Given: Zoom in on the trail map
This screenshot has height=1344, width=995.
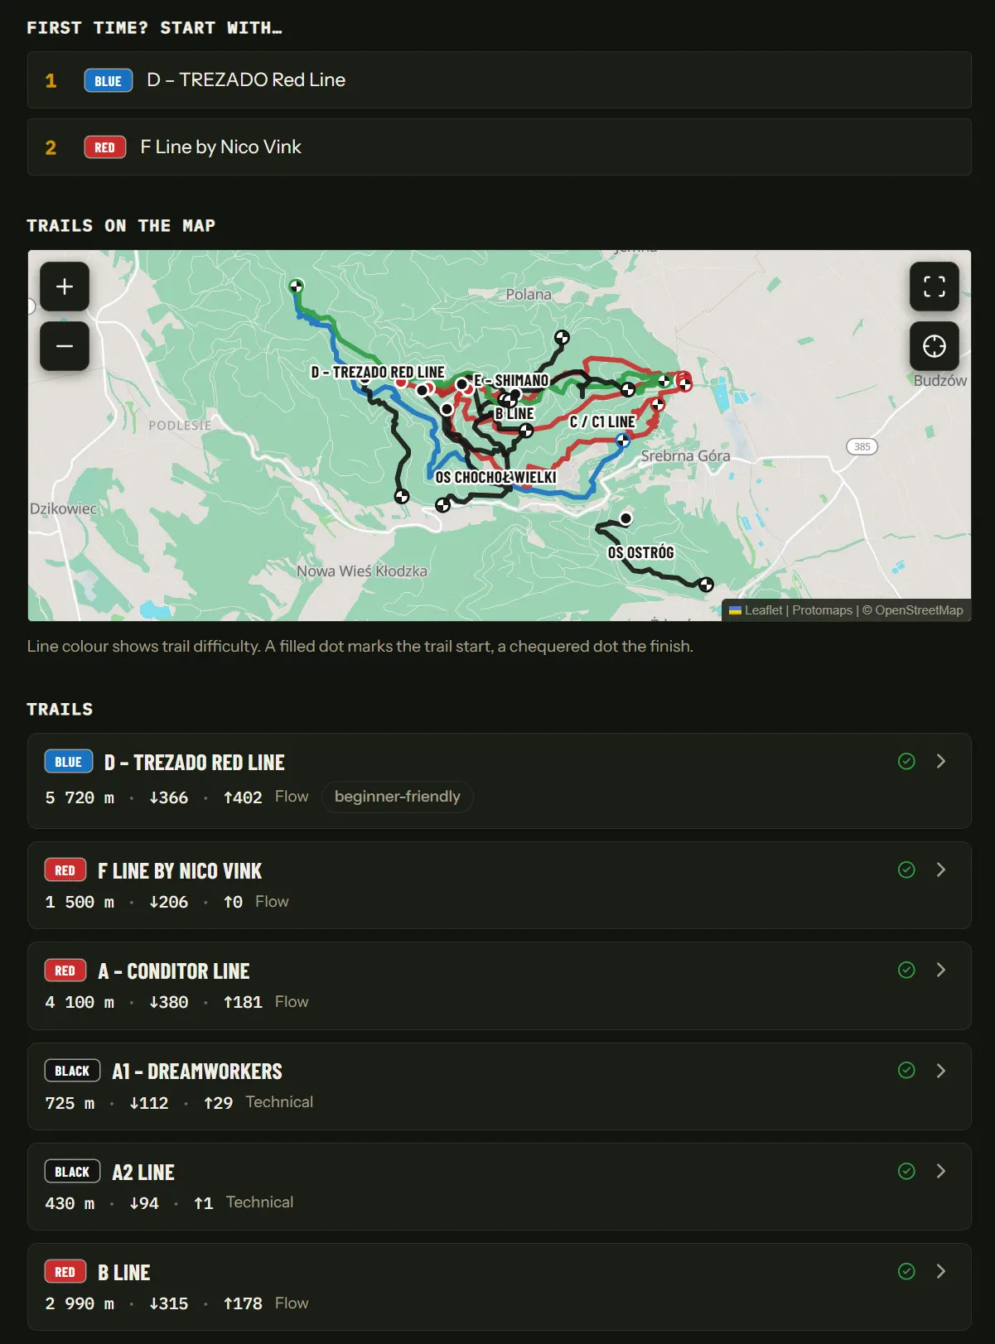Looking at the screenshot, I should 65,287.
